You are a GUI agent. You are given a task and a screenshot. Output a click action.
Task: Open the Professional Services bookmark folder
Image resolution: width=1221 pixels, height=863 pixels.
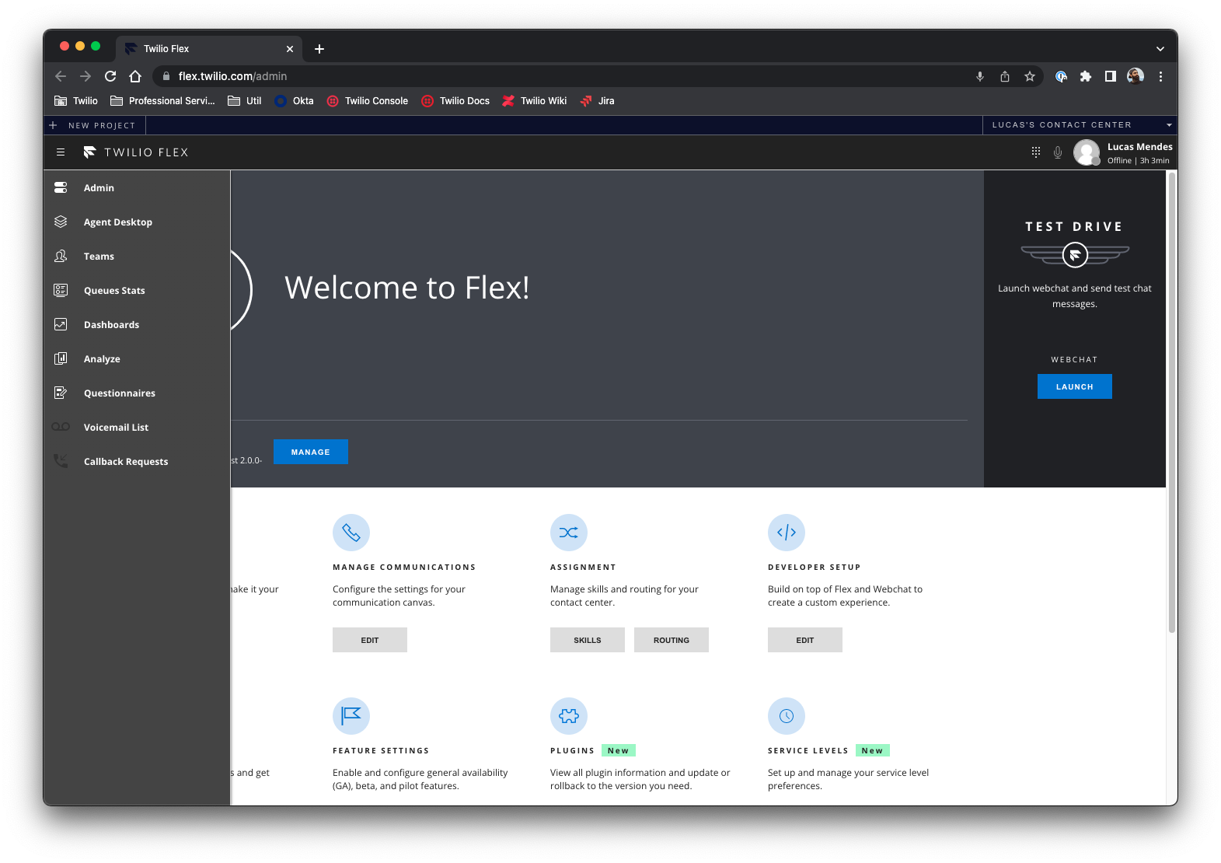click(162, 101)
